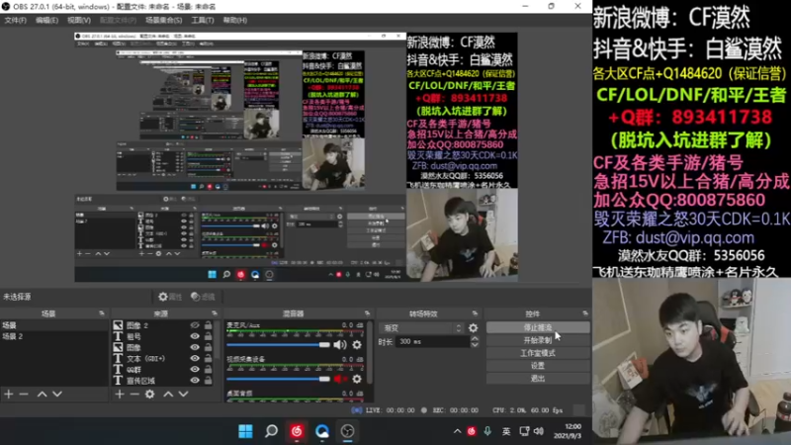The width and height of the screenshot is (791, 445).
Task: Open taskbar search magnifier
Action: (271, 431)
